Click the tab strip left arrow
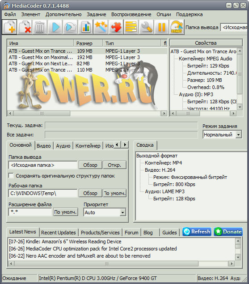Viewport: 249px width, 284px height. tap(117, 145)
